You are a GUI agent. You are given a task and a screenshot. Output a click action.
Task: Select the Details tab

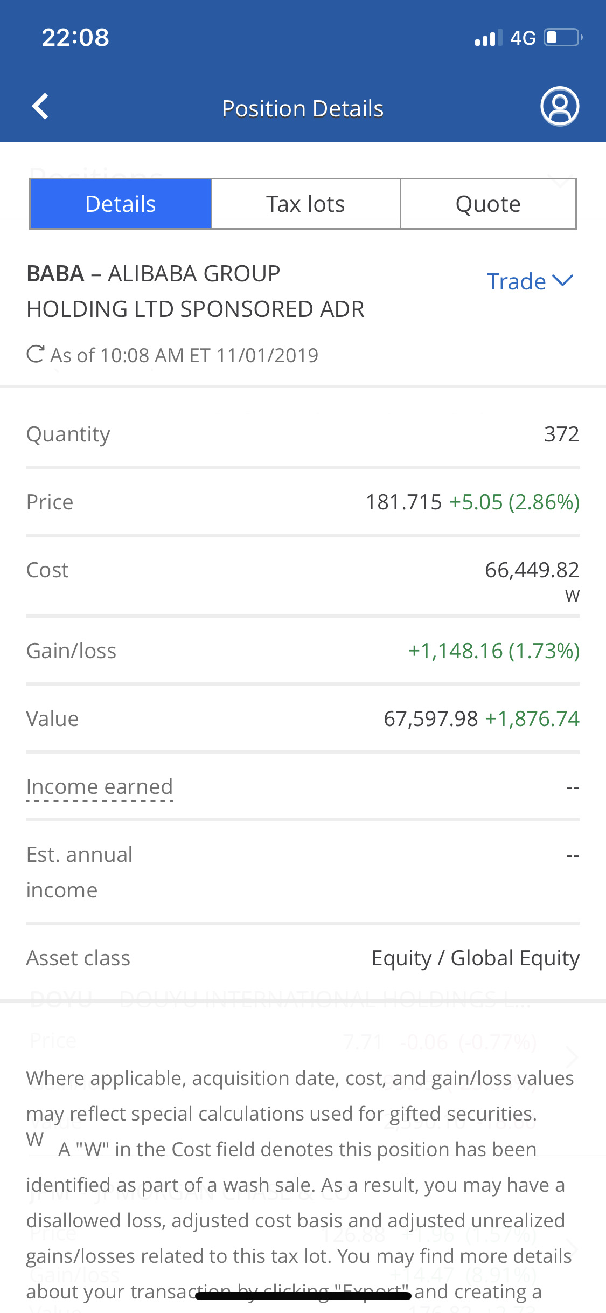pyautogui.click(x=121, y=204)
